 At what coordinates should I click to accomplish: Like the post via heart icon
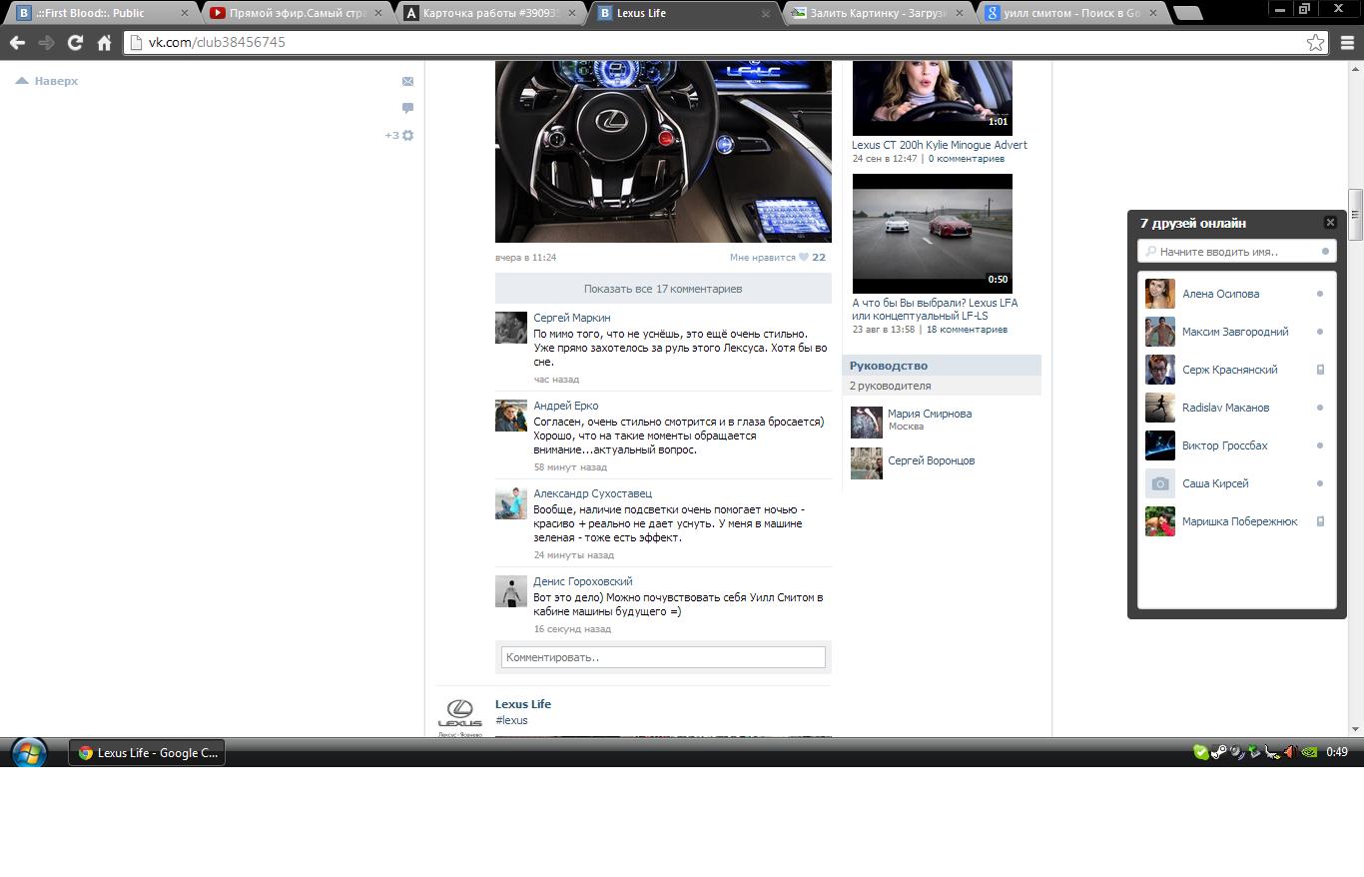click(803, 258)
